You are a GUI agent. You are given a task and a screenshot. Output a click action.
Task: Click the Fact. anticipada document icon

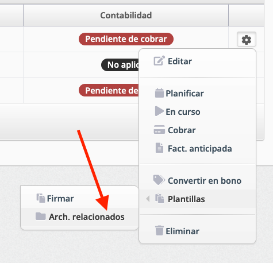(159, 148)
